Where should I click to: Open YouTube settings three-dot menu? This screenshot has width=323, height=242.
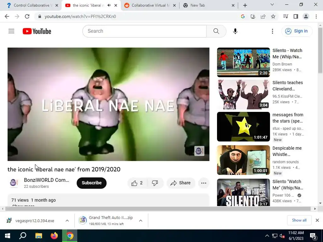pos(272,31)
